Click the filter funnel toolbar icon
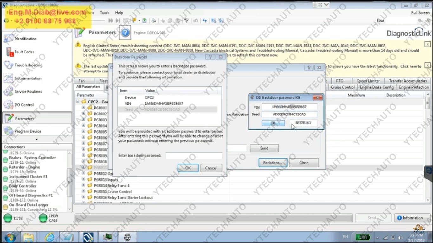The width and height of the screenshot is (433, 243). [x=186, y=21]
